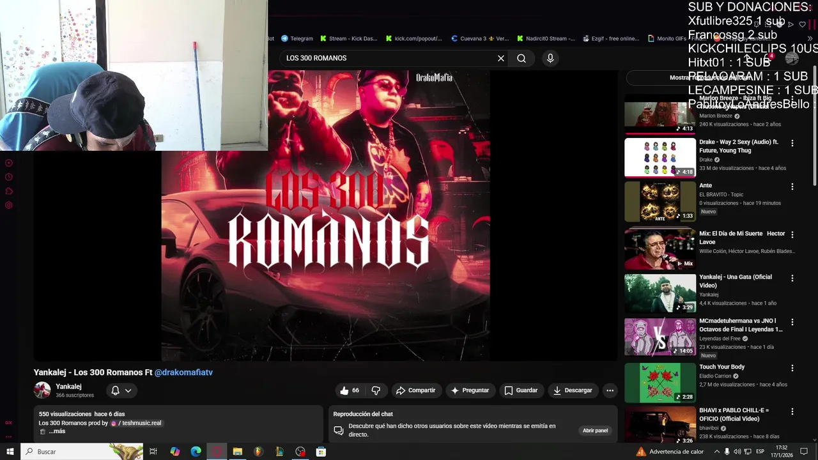Click the Descargar download button

tap(573, 390)
